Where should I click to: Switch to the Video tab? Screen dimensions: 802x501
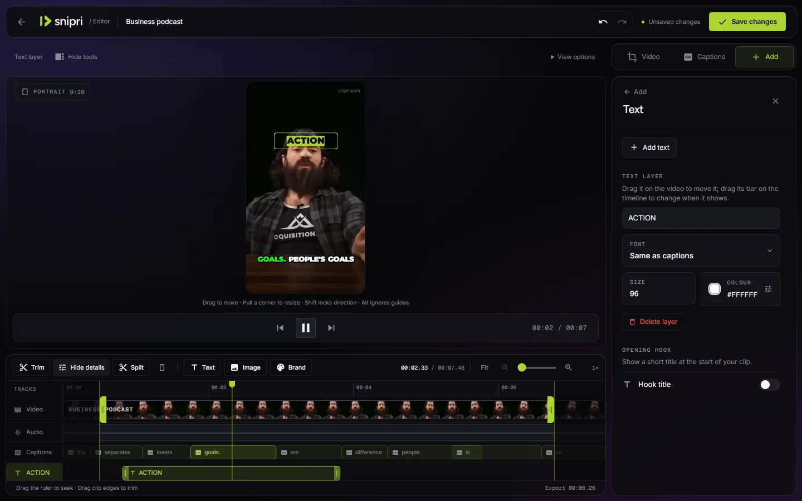tap(644, 57)
